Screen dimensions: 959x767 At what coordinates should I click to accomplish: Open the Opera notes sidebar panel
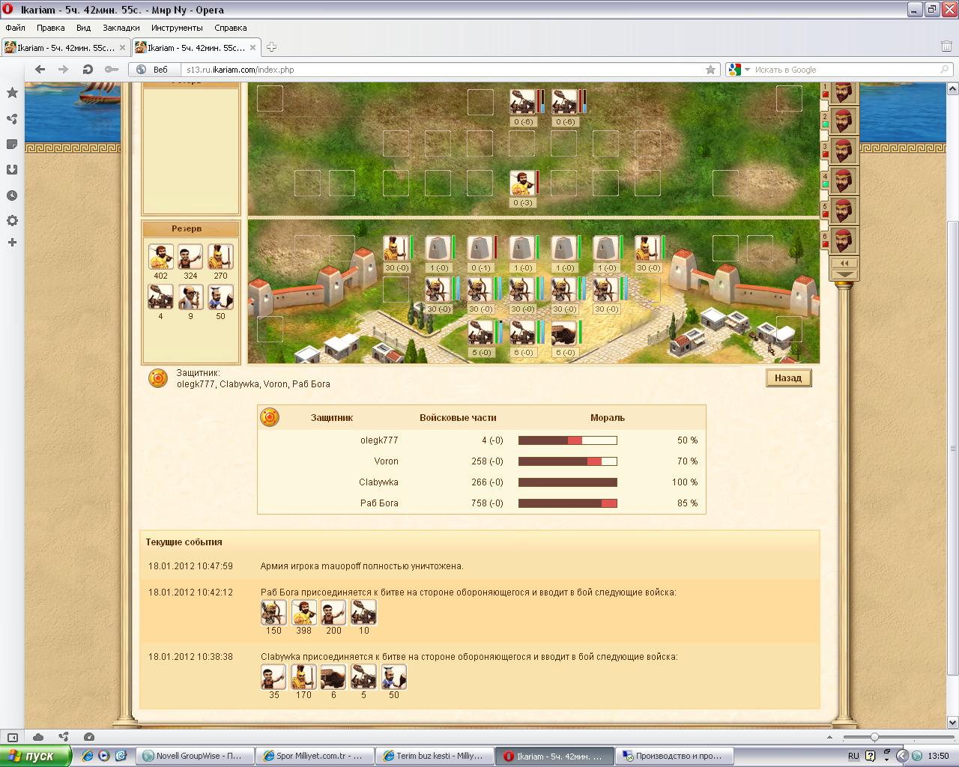click(12, 144)
